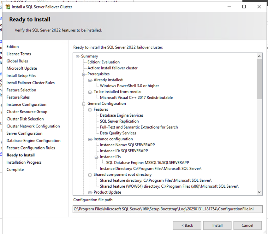Viewport: 268px width, 234px height.
Task: Collapse Shared component root directory node
Action: tap(90, 175)
